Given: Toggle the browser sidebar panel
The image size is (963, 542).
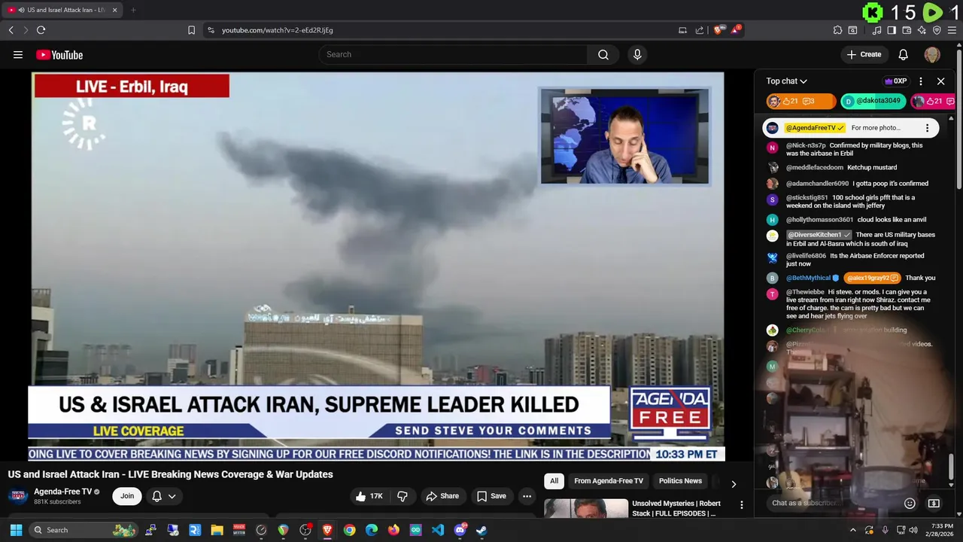Looking at the screenshot, I should pos(892,30).
